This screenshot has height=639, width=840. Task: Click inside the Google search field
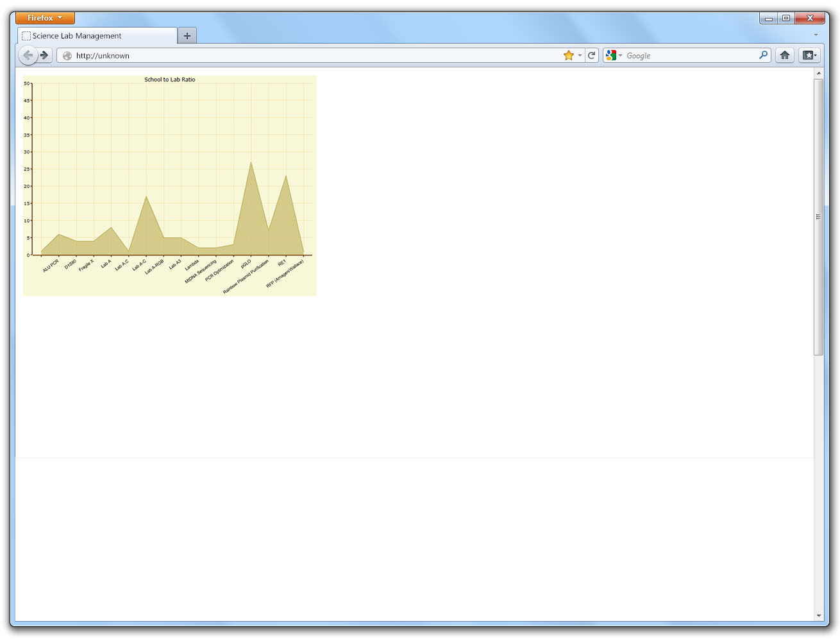tap(689, 56)
